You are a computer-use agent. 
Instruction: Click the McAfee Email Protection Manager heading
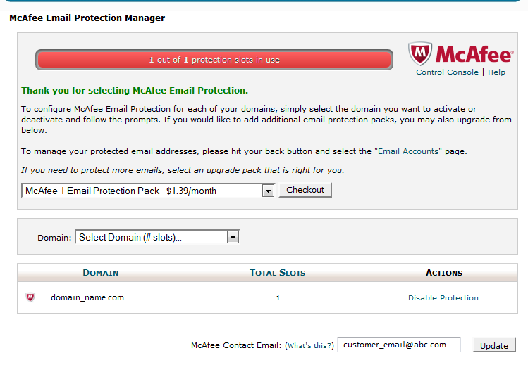87,18
